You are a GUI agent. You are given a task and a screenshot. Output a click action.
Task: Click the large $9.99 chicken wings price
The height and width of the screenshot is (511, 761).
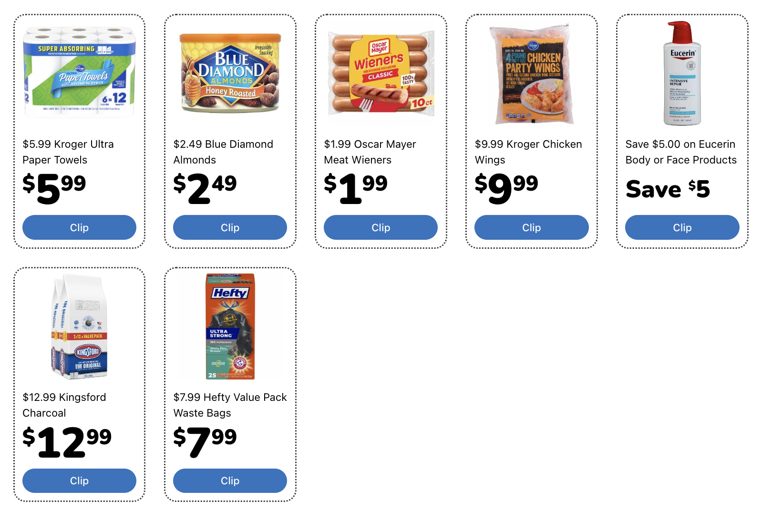coord(506,188)
